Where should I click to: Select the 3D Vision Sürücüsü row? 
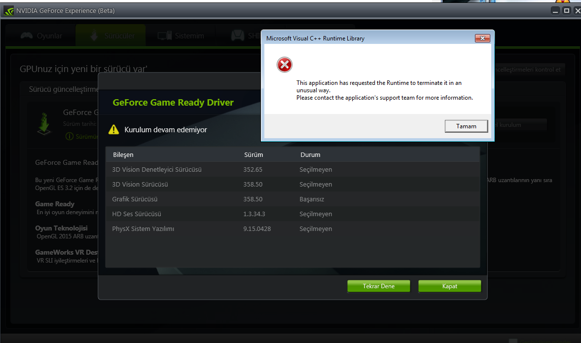[x=293, y=184]
